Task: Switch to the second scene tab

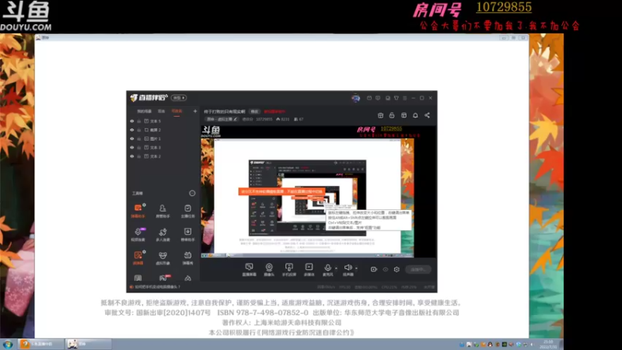Action: 162,111
